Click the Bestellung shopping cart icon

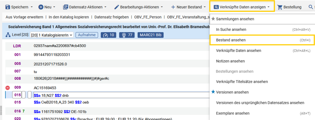click(280, 7)
